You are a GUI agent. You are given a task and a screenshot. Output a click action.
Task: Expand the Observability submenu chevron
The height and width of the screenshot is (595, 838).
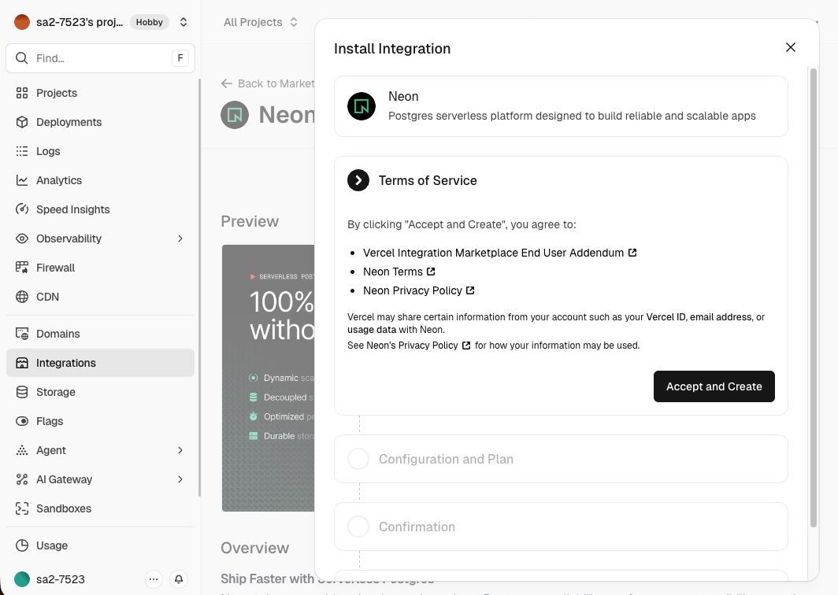tap(180, 238)
